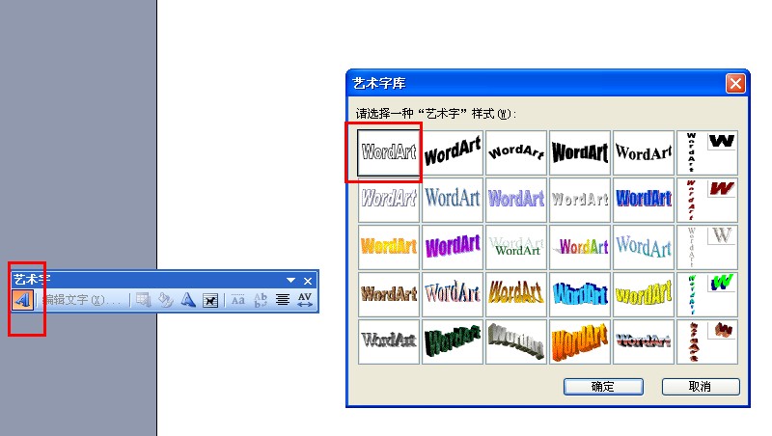Select the orange-yellow gradient WordArt style
772x436 pixels.
click(389, 247)
